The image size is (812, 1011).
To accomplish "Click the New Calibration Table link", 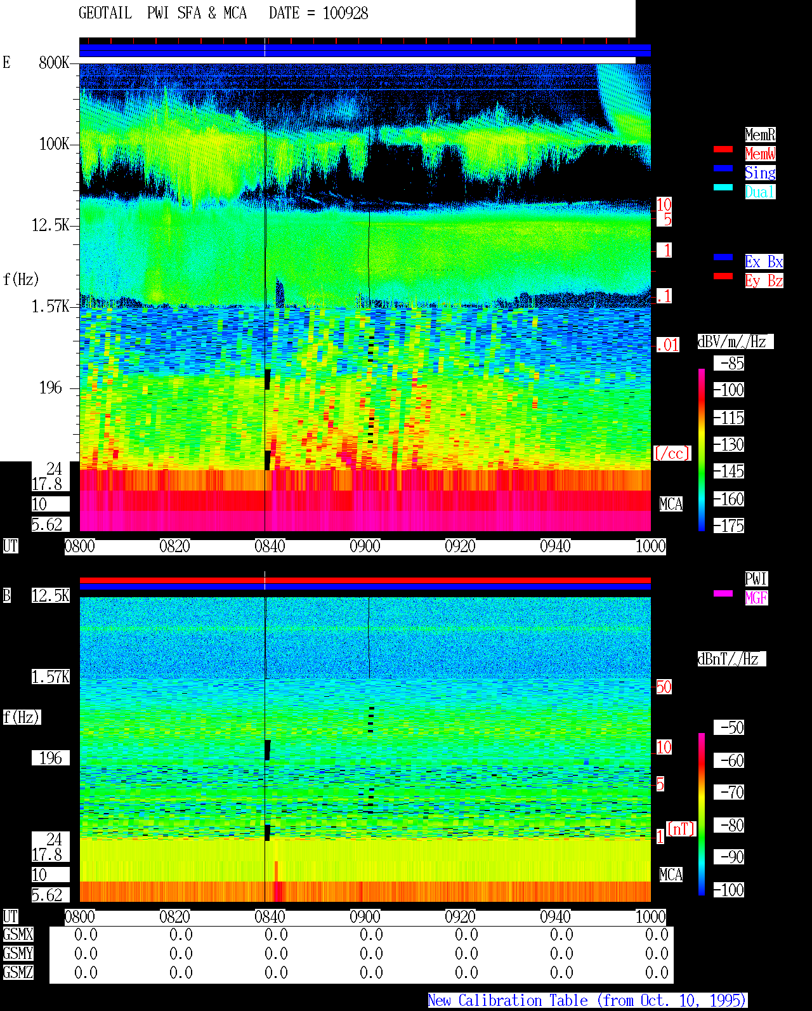I will pos(587,1001).
